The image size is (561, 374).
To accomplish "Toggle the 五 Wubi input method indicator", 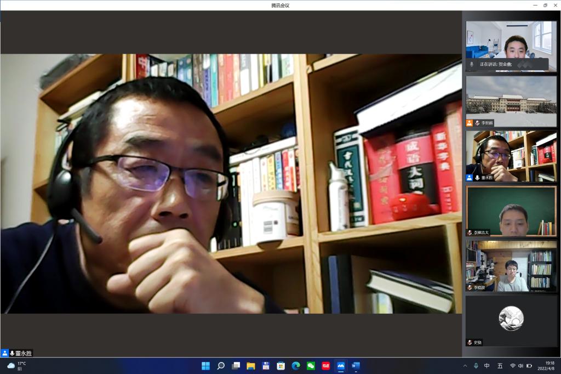I will (x=500, y=366).
